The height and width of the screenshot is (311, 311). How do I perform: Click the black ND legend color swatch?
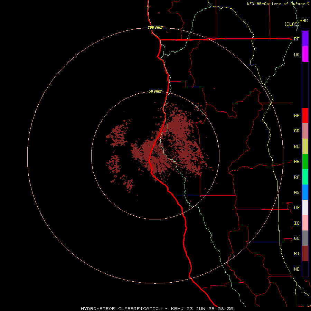click(x=305, y=269)
